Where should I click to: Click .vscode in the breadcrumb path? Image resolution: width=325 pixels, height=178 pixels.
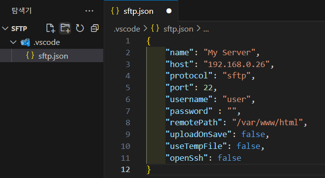tap(126, 29)
